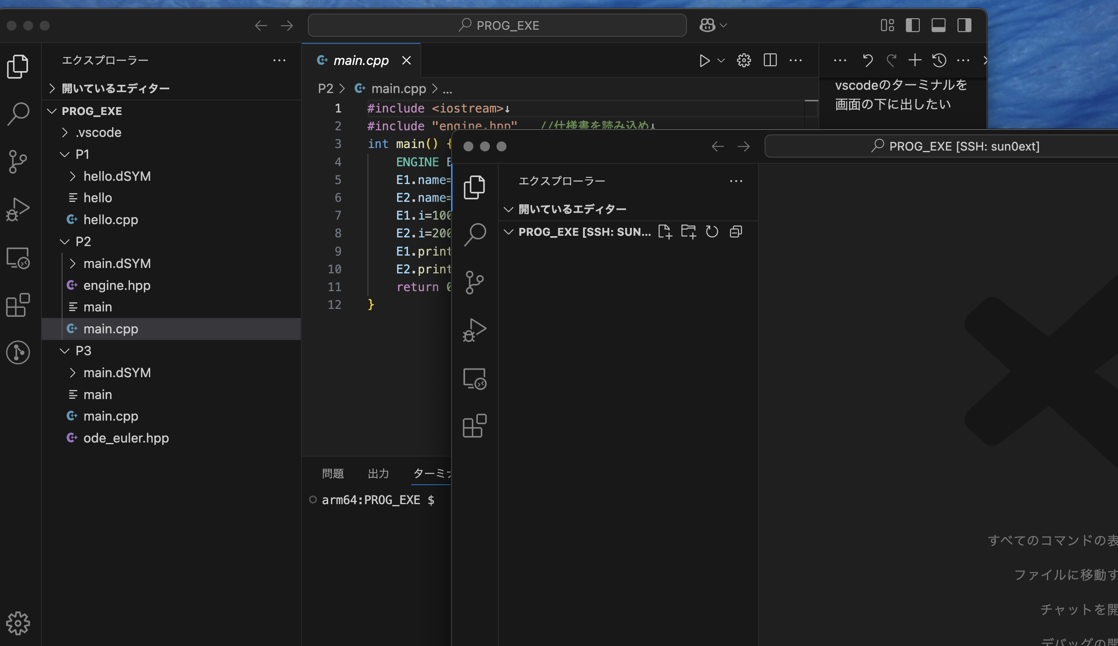
Task: Collapse the P2 folder
Action: [x=171, y=242]
